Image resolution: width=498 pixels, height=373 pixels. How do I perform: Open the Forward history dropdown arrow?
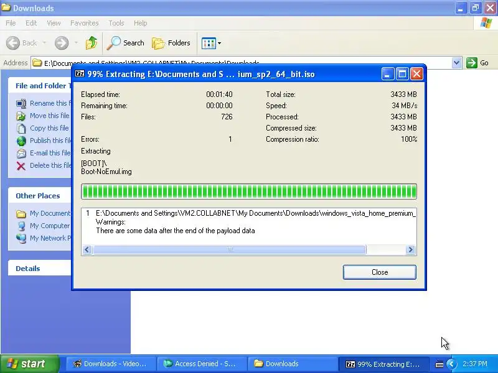tap(76, 43)
